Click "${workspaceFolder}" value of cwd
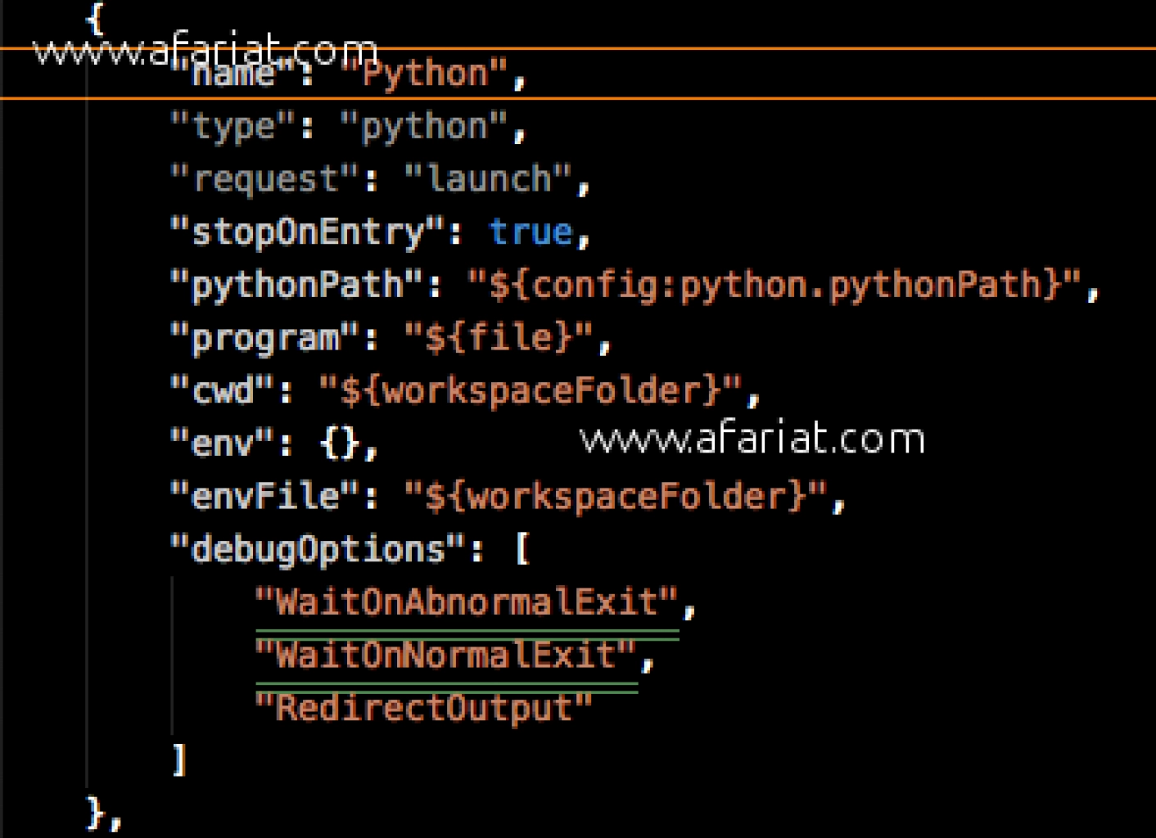Viewport: 1156px width, 838px height. [530, 391]
